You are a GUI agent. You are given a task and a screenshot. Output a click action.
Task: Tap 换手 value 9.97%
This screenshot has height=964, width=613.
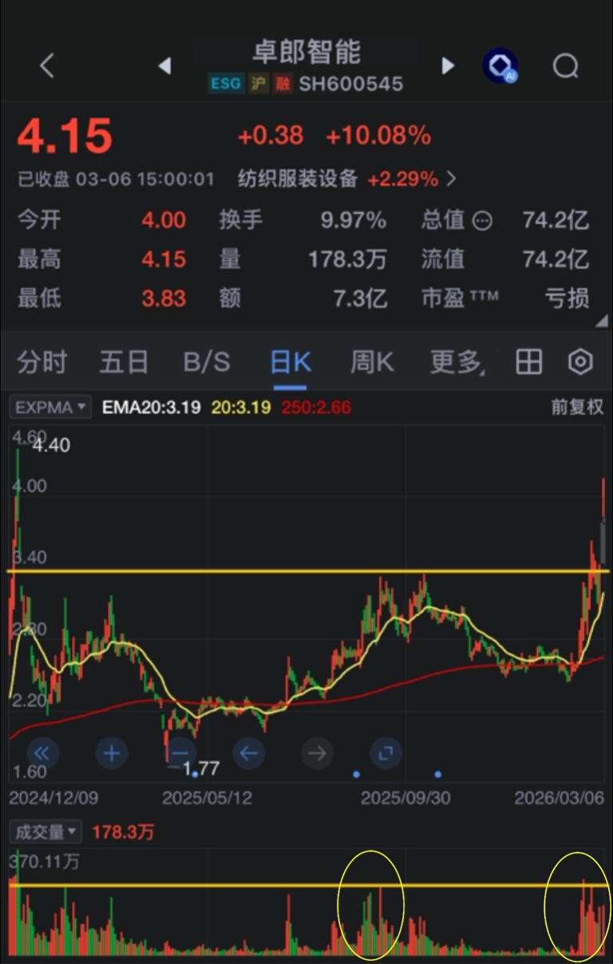[x=354, y=220]
